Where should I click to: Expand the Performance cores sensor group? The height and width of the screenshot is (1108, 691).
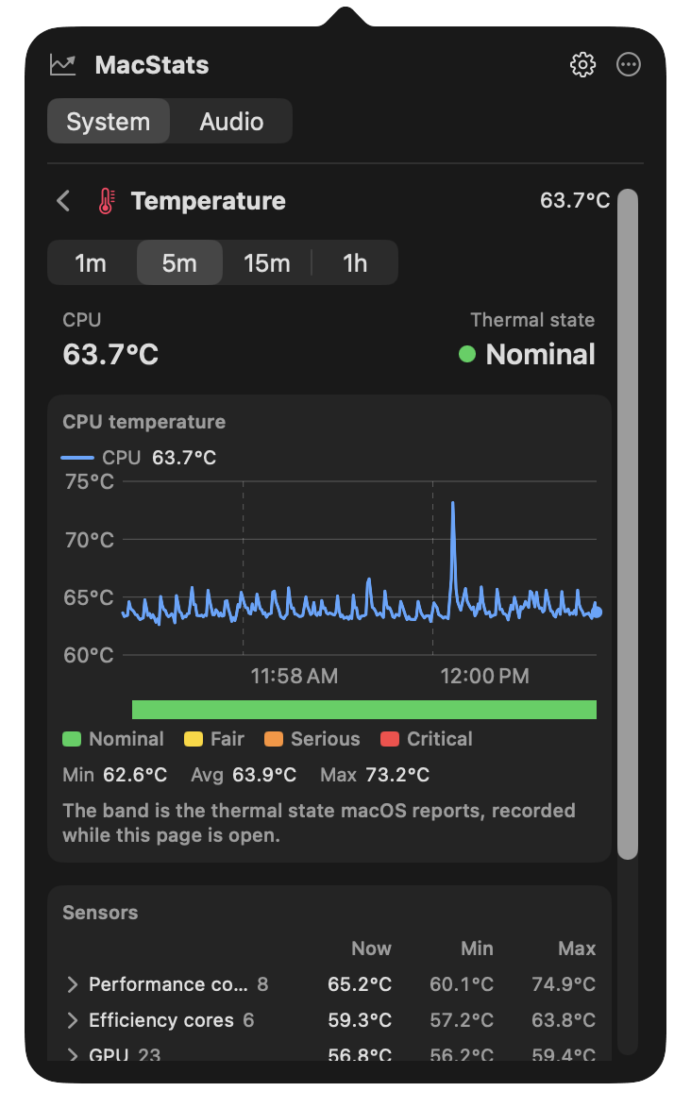coord(72,984)
